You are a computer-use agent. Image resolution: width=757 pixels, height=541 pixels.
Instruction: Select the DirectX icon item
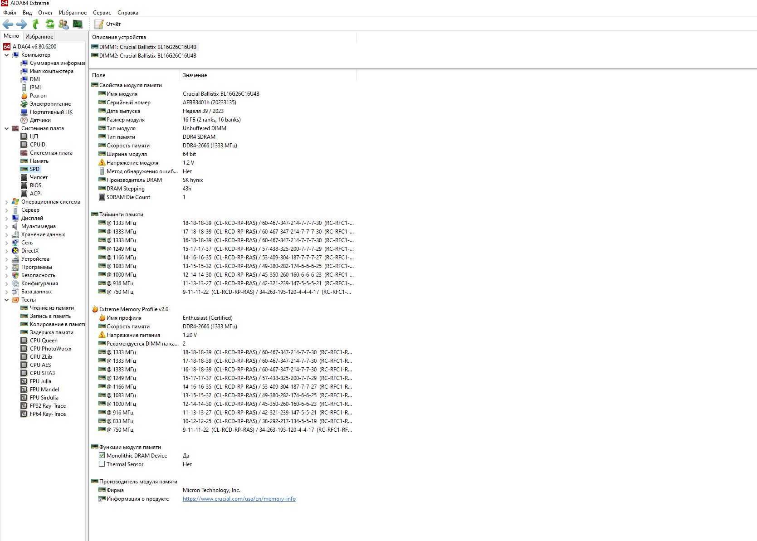click(x=15, y=251)
